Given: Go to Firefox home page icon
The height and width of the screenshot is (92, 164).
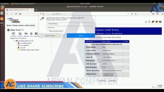Looking at the screenshot, I should 20,14.
